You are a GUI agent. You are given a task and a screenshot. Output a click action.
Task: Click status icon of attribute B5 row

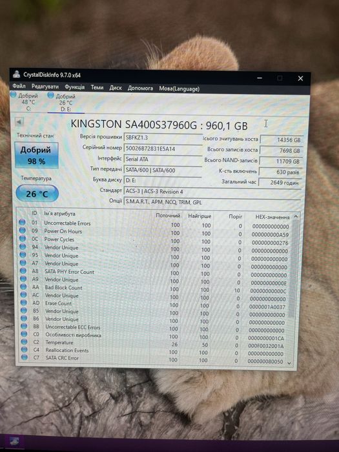(x=24, y=311)
